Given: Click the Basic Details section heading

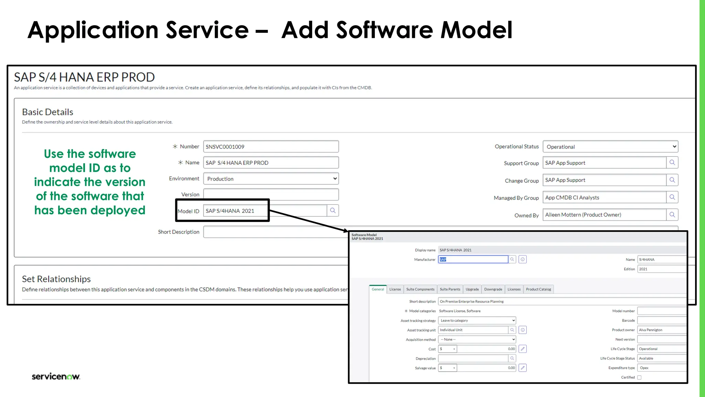Looking at the screenshot, I should tap(48, 112).
